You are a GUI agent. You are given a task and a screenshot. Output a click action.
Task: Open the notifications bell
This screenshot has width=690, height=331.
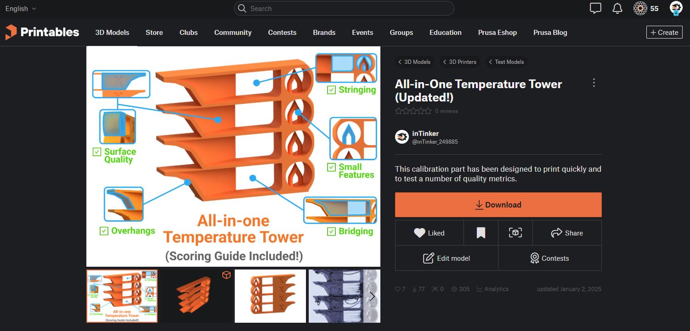617,8
